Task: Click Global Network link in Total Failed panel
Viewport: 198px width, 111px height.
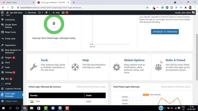Action: [176, 87]
